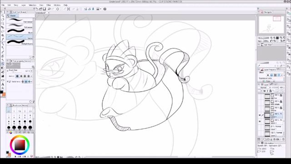Open the Untitled canvas tab dropdown arrow
Screen dimensions: 291x164
[x=49, y=13]
